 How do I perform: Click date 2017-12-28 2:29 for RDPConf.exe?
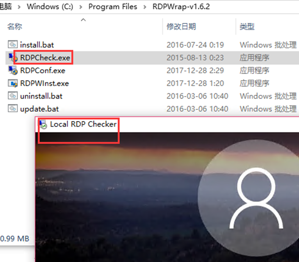pyautogui.click(x=195, y=71)
